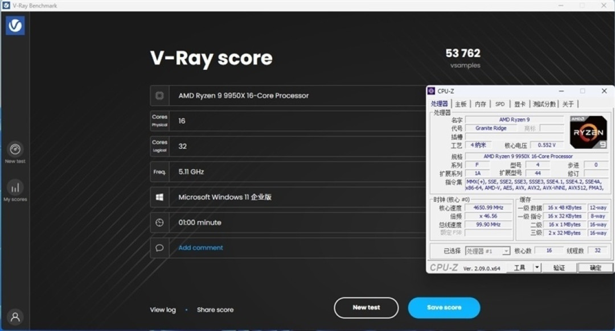Start a New test from sidebar icon
The width and height of the screenshot is (615, 331).
(15, 152)
